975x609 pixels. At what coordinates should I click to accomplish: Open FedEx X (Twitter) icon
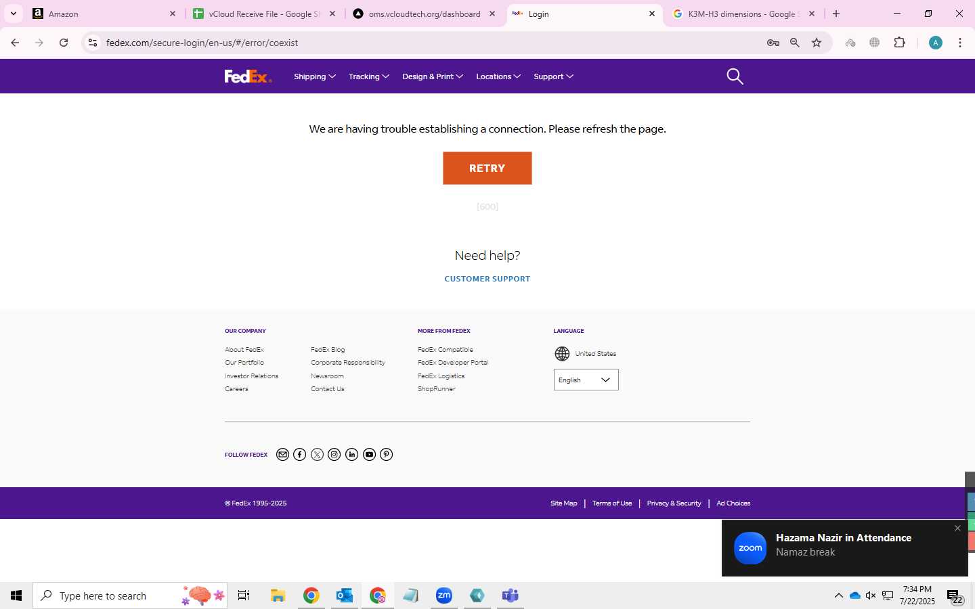tap(317, 455)
